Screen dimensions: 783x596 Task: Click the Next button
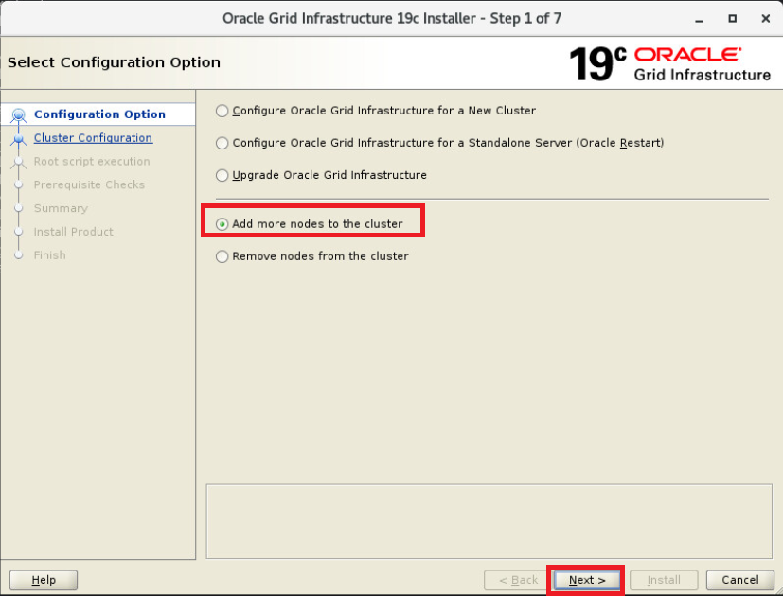[587, 580]
